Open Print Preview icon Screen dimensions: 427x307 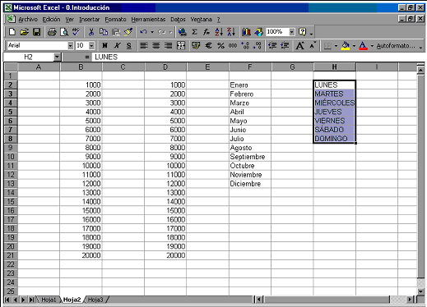coord(64,32)
